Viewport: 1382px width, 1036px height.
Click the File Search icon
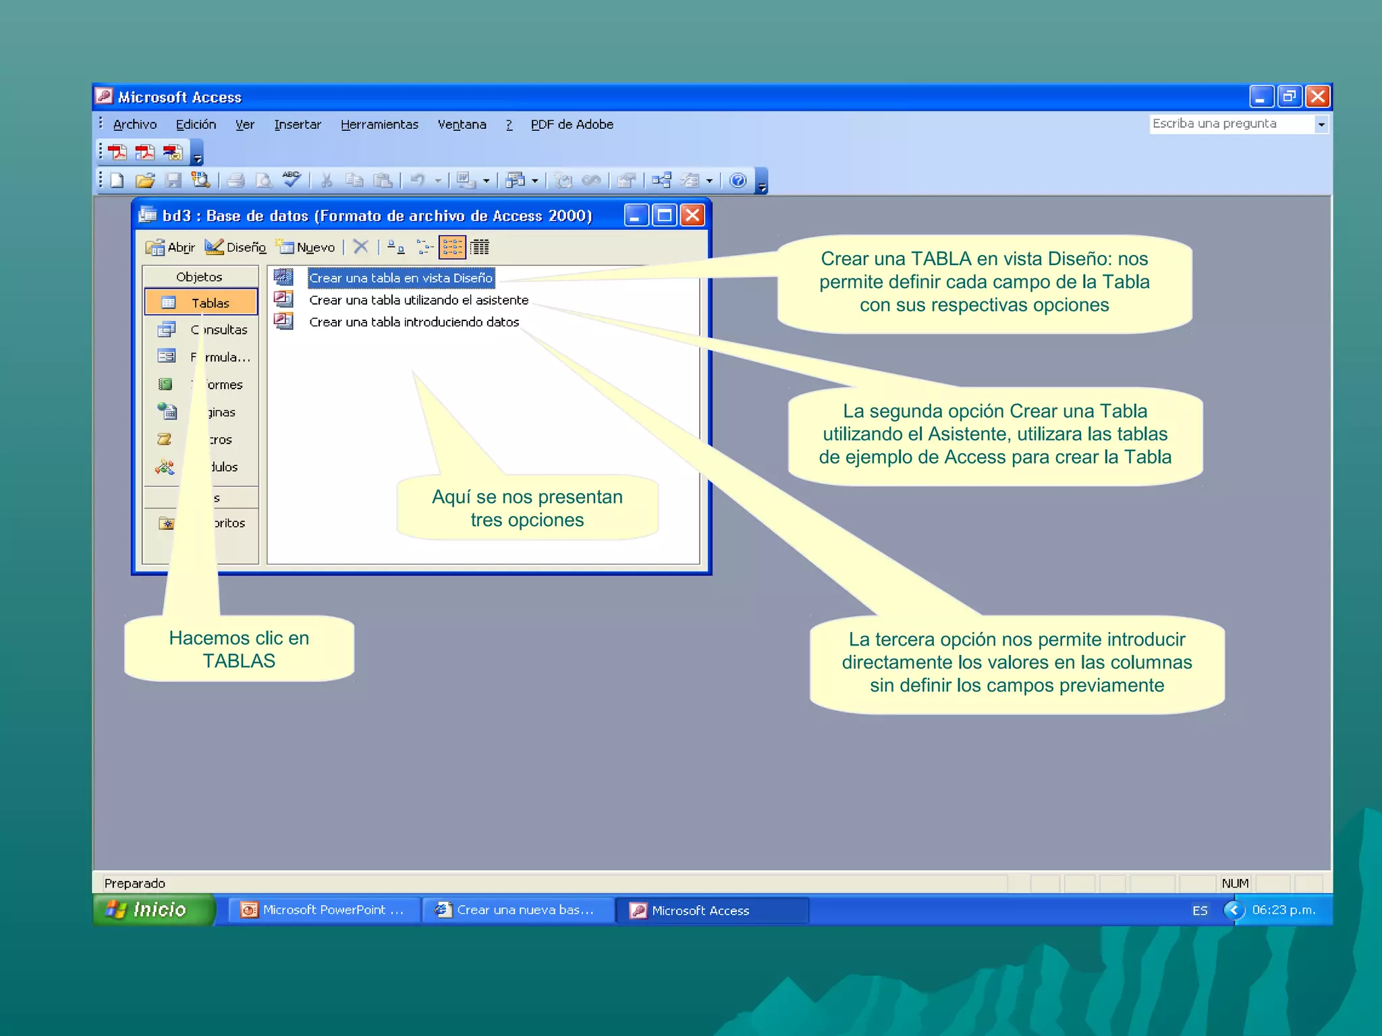point(200,180)
